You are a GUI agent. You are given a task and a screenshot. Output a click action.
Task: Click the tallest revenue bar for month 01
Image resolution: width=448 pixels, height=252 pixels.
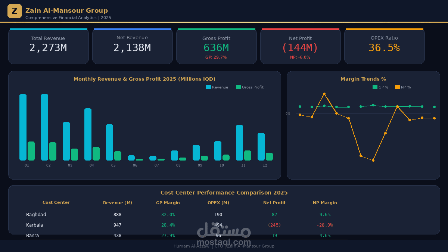coord(23,127)
